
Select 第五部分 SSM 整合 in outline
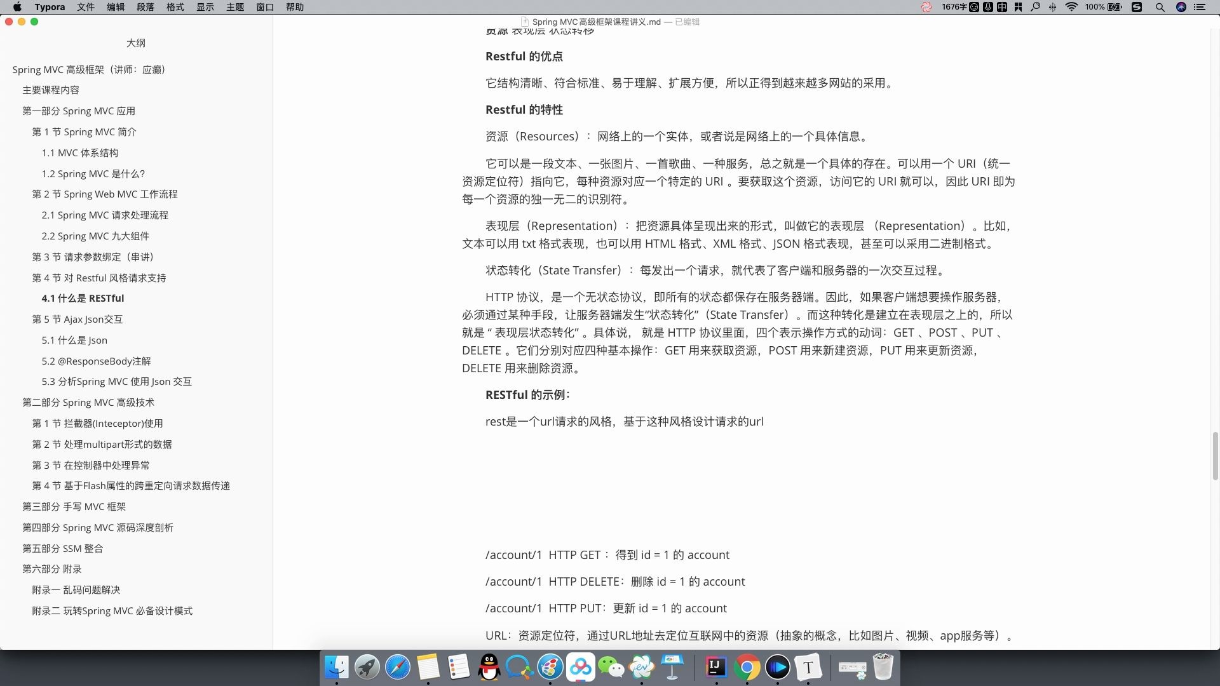coord(62,549)
